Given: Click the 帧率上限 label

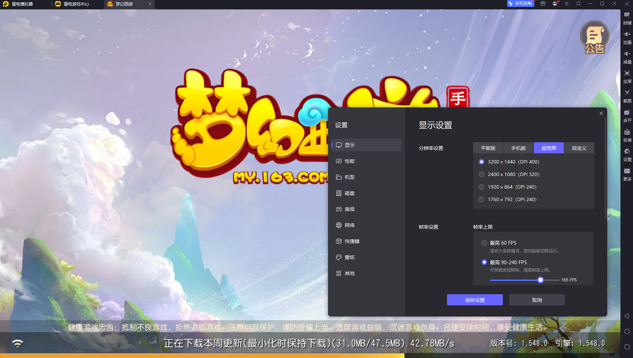Looking at the screenshot, I should [x=483, y=227].
